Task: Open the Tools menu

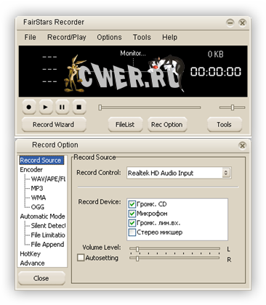Action: click(x=142, y=37)
